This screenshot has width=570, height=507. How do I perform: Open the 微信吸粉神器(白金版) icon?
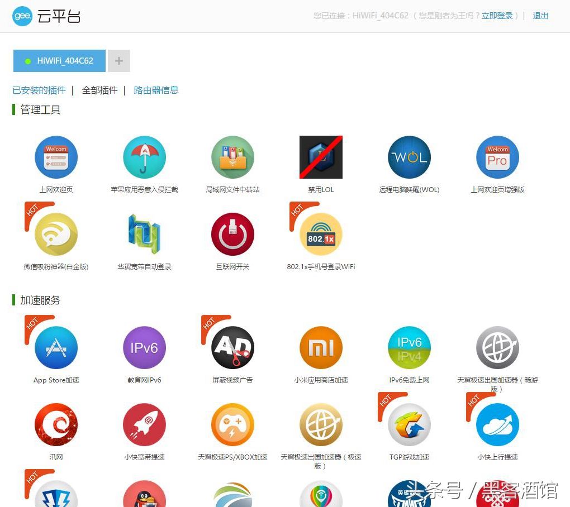(x=56, y=235)
